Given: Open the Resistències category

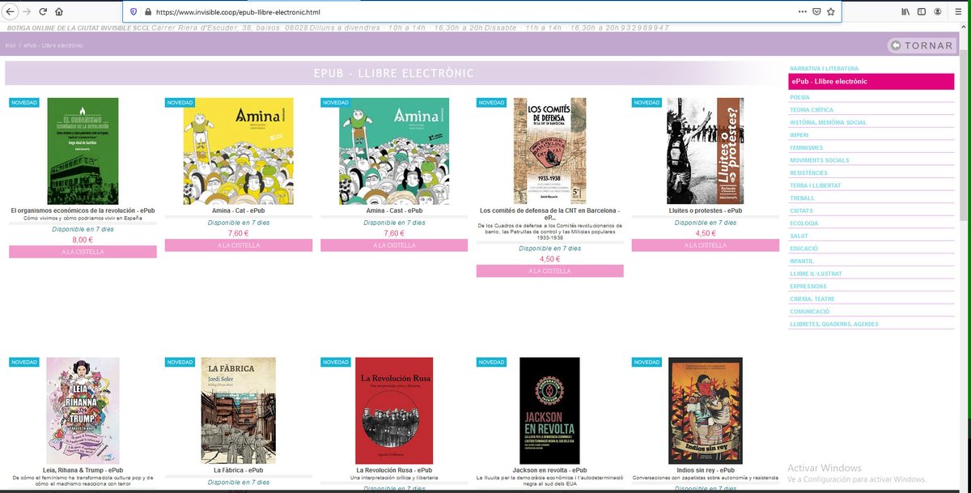Looking at the screenshot, I should pos(808,172).
